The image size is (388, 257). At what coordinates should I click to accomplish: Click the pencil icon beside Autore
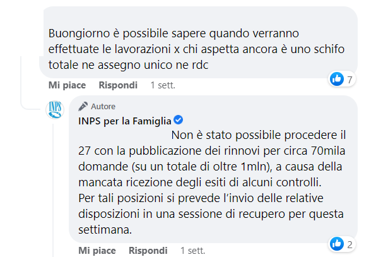83,107
